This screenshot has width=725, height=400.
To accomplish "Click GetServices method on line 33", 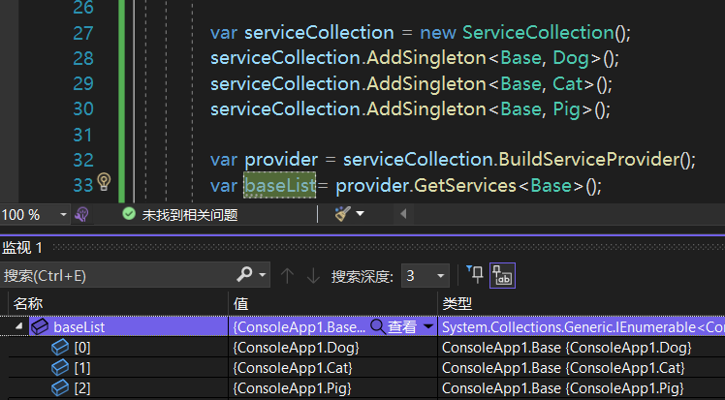I will tap(464, 185).
